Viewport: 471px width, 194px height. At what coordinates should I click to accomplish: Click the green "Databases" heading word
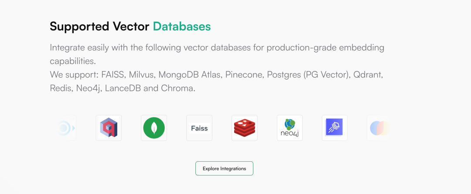coord(181,27)
